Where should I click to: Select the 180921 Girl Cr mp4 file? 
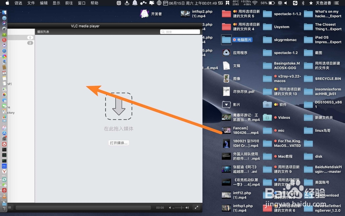[x=240, y=143]
